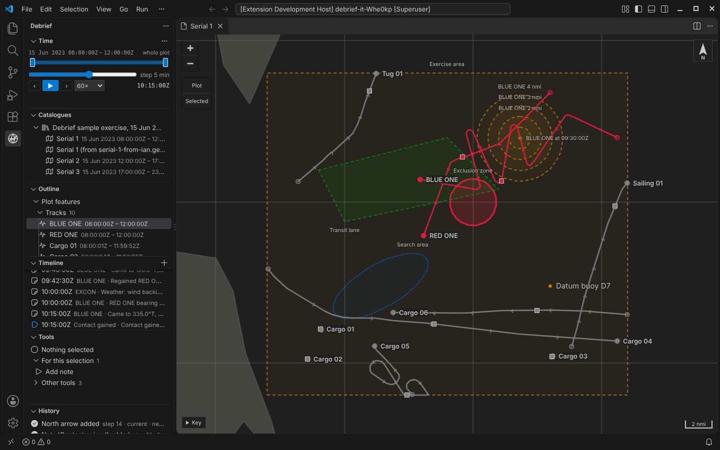Click the map zoom out minus button

(x=190, y=63)
